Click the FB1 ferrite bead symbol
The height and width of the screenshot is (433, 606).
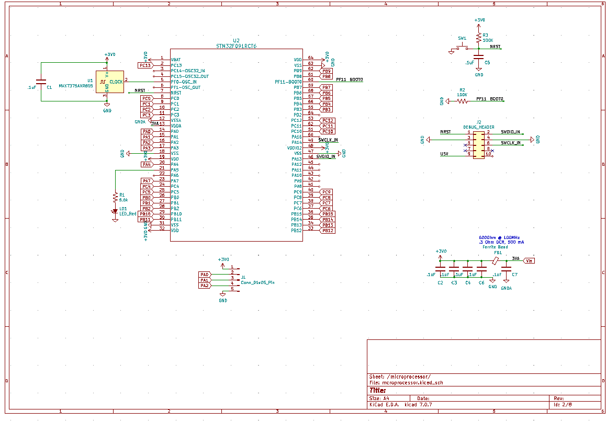click(496, 261)
